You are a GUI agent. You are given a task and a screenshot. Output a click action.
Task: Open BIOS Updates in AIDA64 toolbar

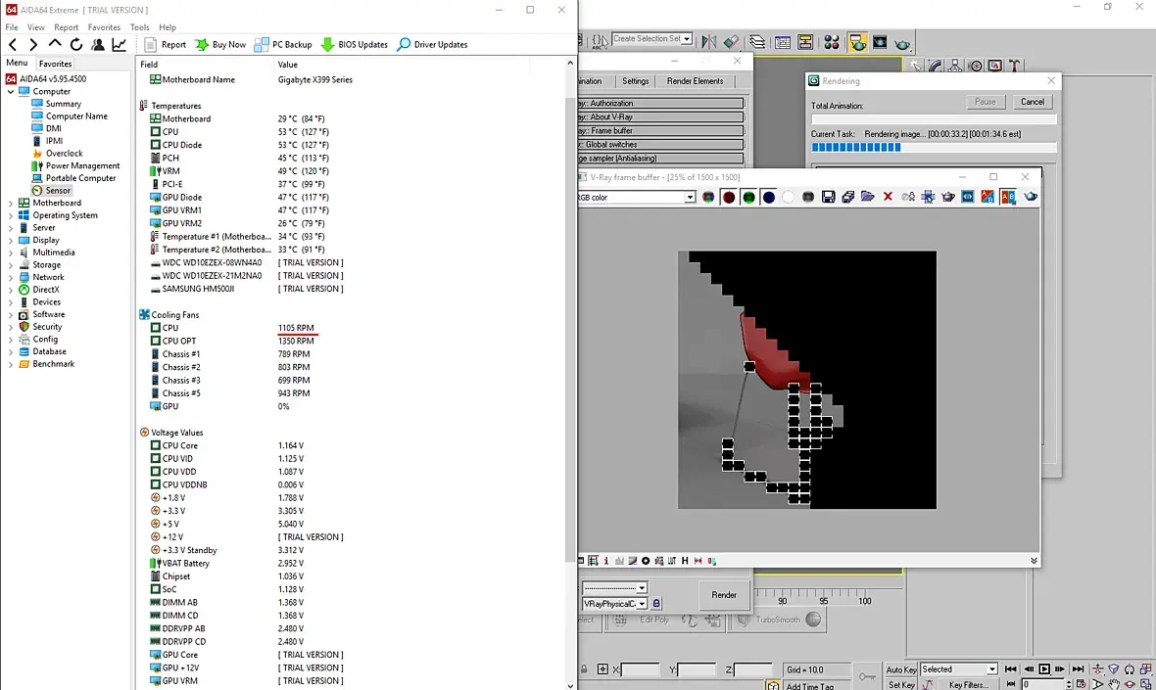click(x=355, y=45)
